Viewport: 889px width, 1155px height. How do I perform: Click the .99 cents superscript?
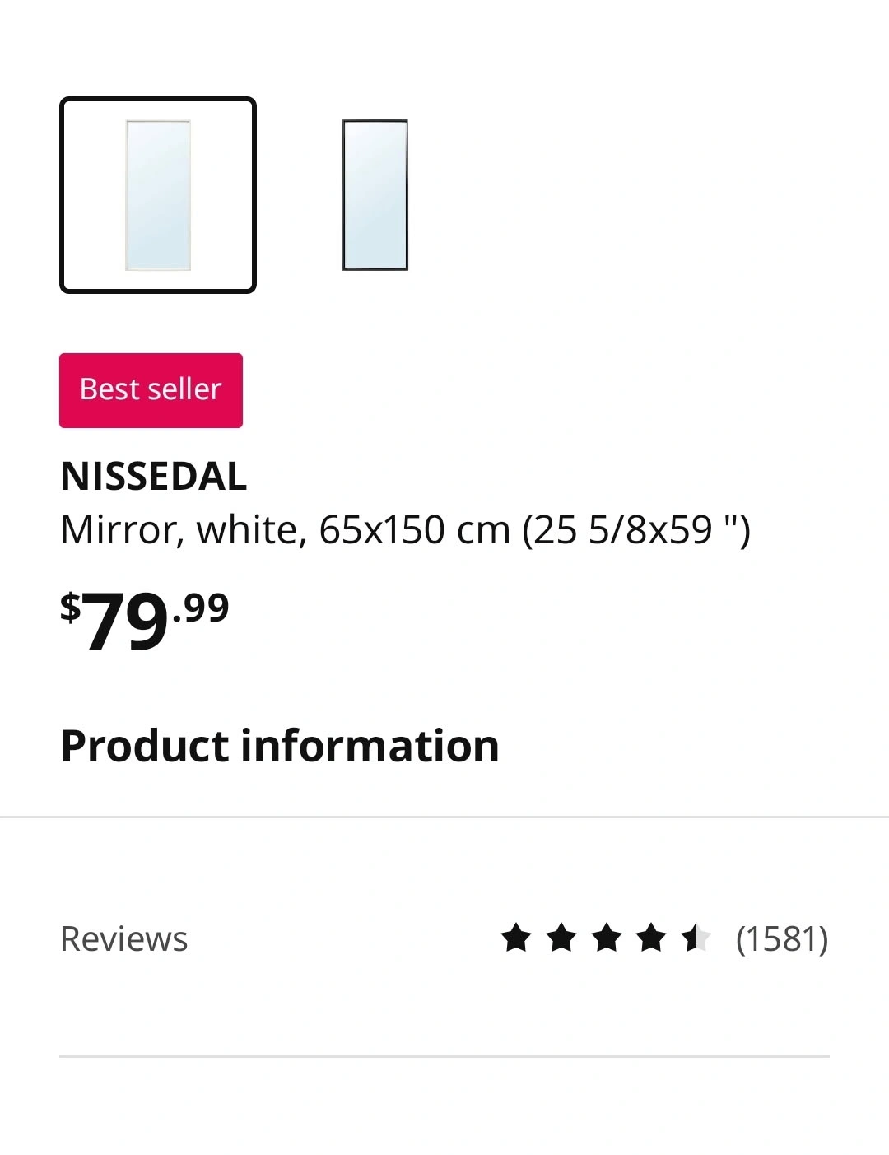click(x=201, y=608)
